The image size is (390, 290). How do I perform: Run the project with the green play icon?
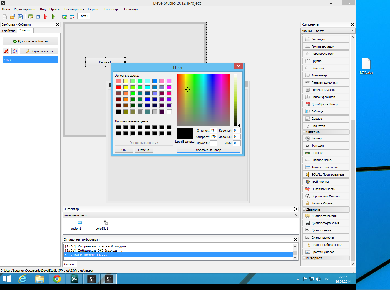[54, 17]
